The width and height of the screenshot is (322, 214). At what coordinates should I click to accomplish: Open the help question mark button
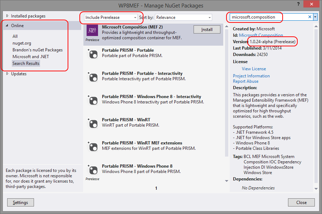tap(298, 4)
